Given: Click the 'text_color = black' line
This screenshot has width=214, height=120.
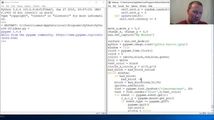Looking at the screenshot, I should [123, 63].
